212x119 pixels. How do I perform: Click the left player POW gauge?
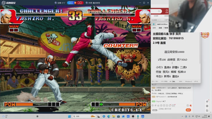(32, 104)
